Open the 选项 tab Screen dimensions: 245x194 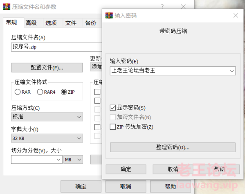pos(51,23)
